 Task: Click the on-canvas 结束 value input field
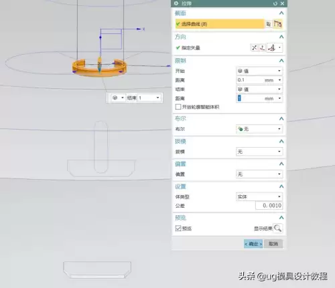point(146,98)
